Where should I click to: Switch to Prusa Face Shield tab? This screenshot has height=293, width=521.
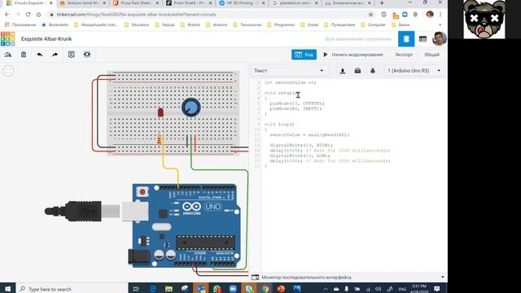tap(136, 3)
